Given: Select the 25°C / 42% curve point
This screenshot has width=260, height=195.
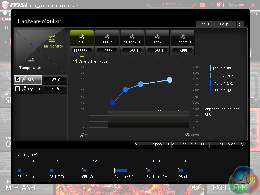Looking at the screenshot, I should 113,103.
